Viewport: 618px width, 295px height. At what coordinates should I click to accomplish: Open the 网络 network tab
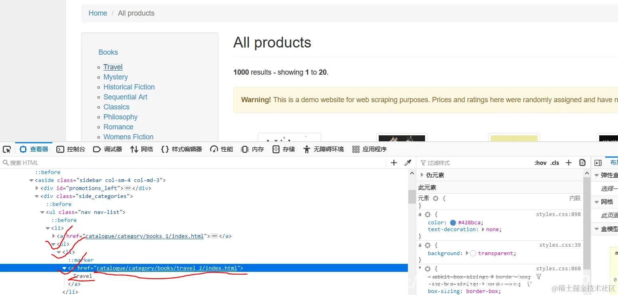click(x=142, y=149)
